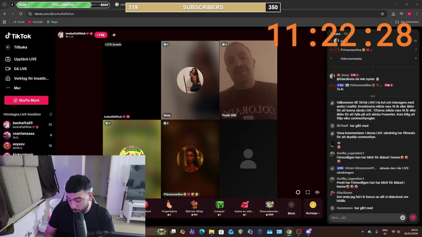
Task: Reload the page
Action: 20,14
